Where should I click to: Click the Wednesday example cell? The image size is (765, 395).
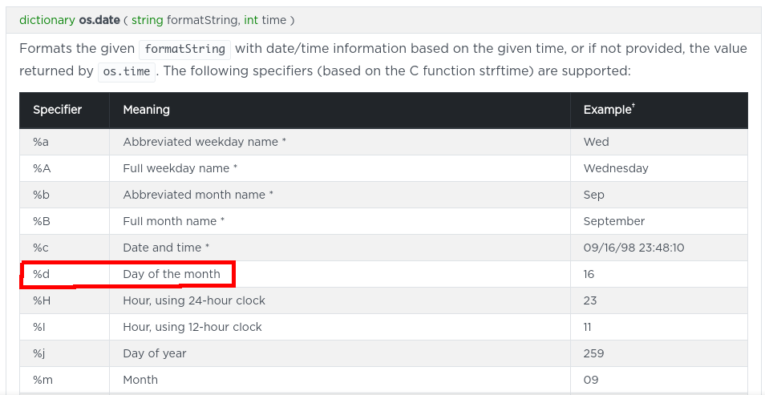click(x=659, y=168)
